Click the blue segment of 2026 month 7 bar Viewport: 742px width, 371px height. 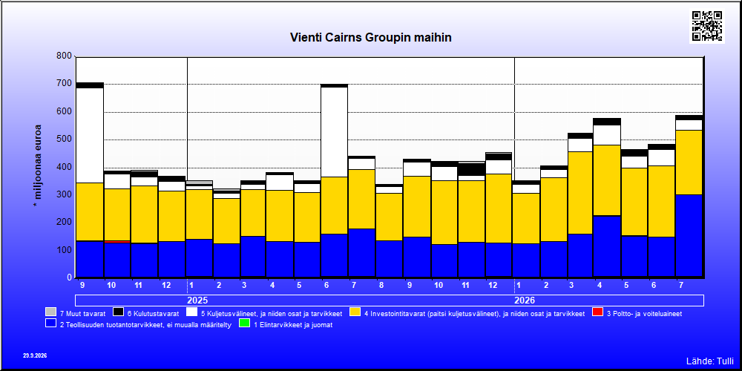click(689, 235)
